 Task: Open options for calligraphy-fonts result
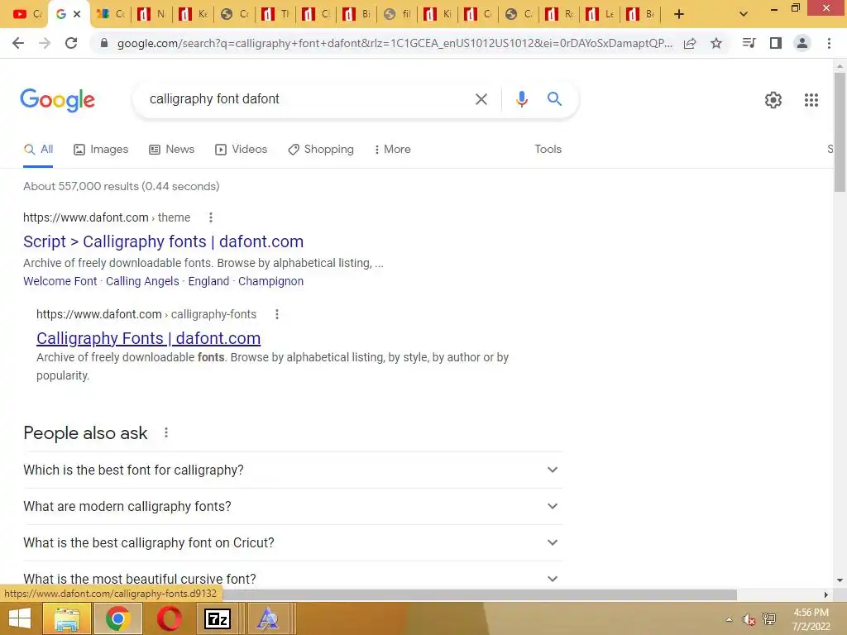tap(277, 314)
